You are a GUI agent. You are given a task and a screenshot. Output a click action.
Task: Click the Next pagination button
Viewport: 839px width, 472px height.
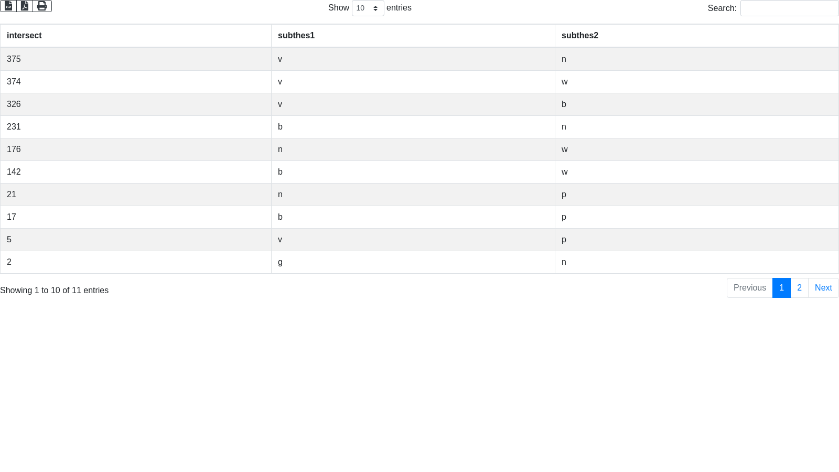[823, 288]
